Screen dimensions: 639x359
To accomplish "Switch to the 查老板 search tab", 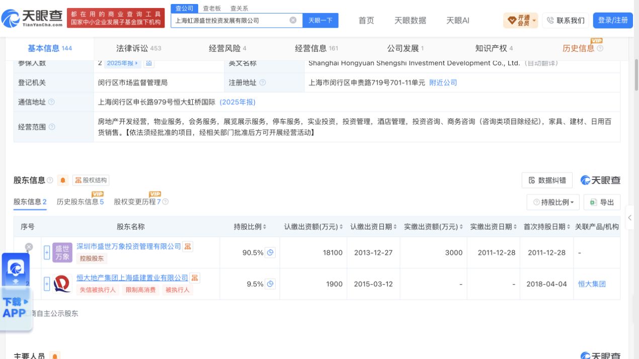I will 212,8.
